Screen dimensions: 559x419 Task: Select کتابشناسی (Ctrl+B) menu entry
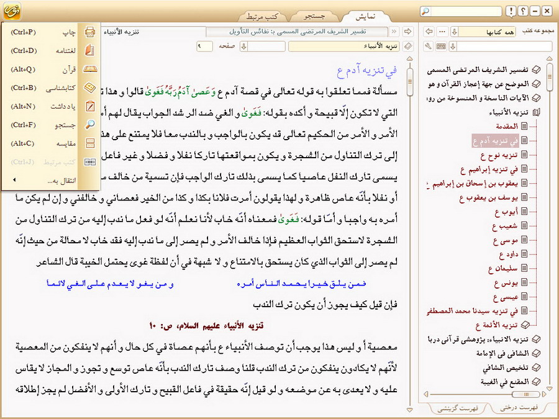(x=51, y=88)
